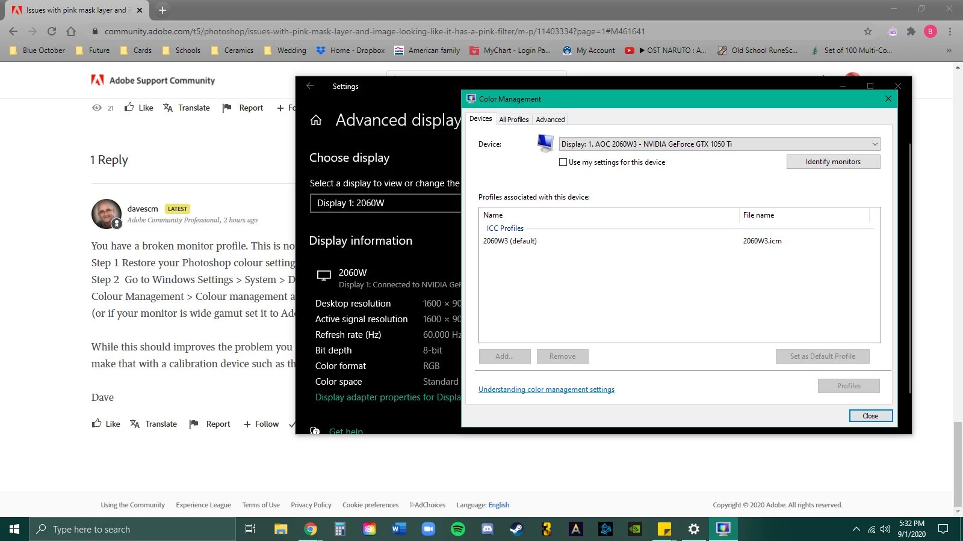
Task: Open Calculator from the taskbar
Action: [x=340, y=529]
